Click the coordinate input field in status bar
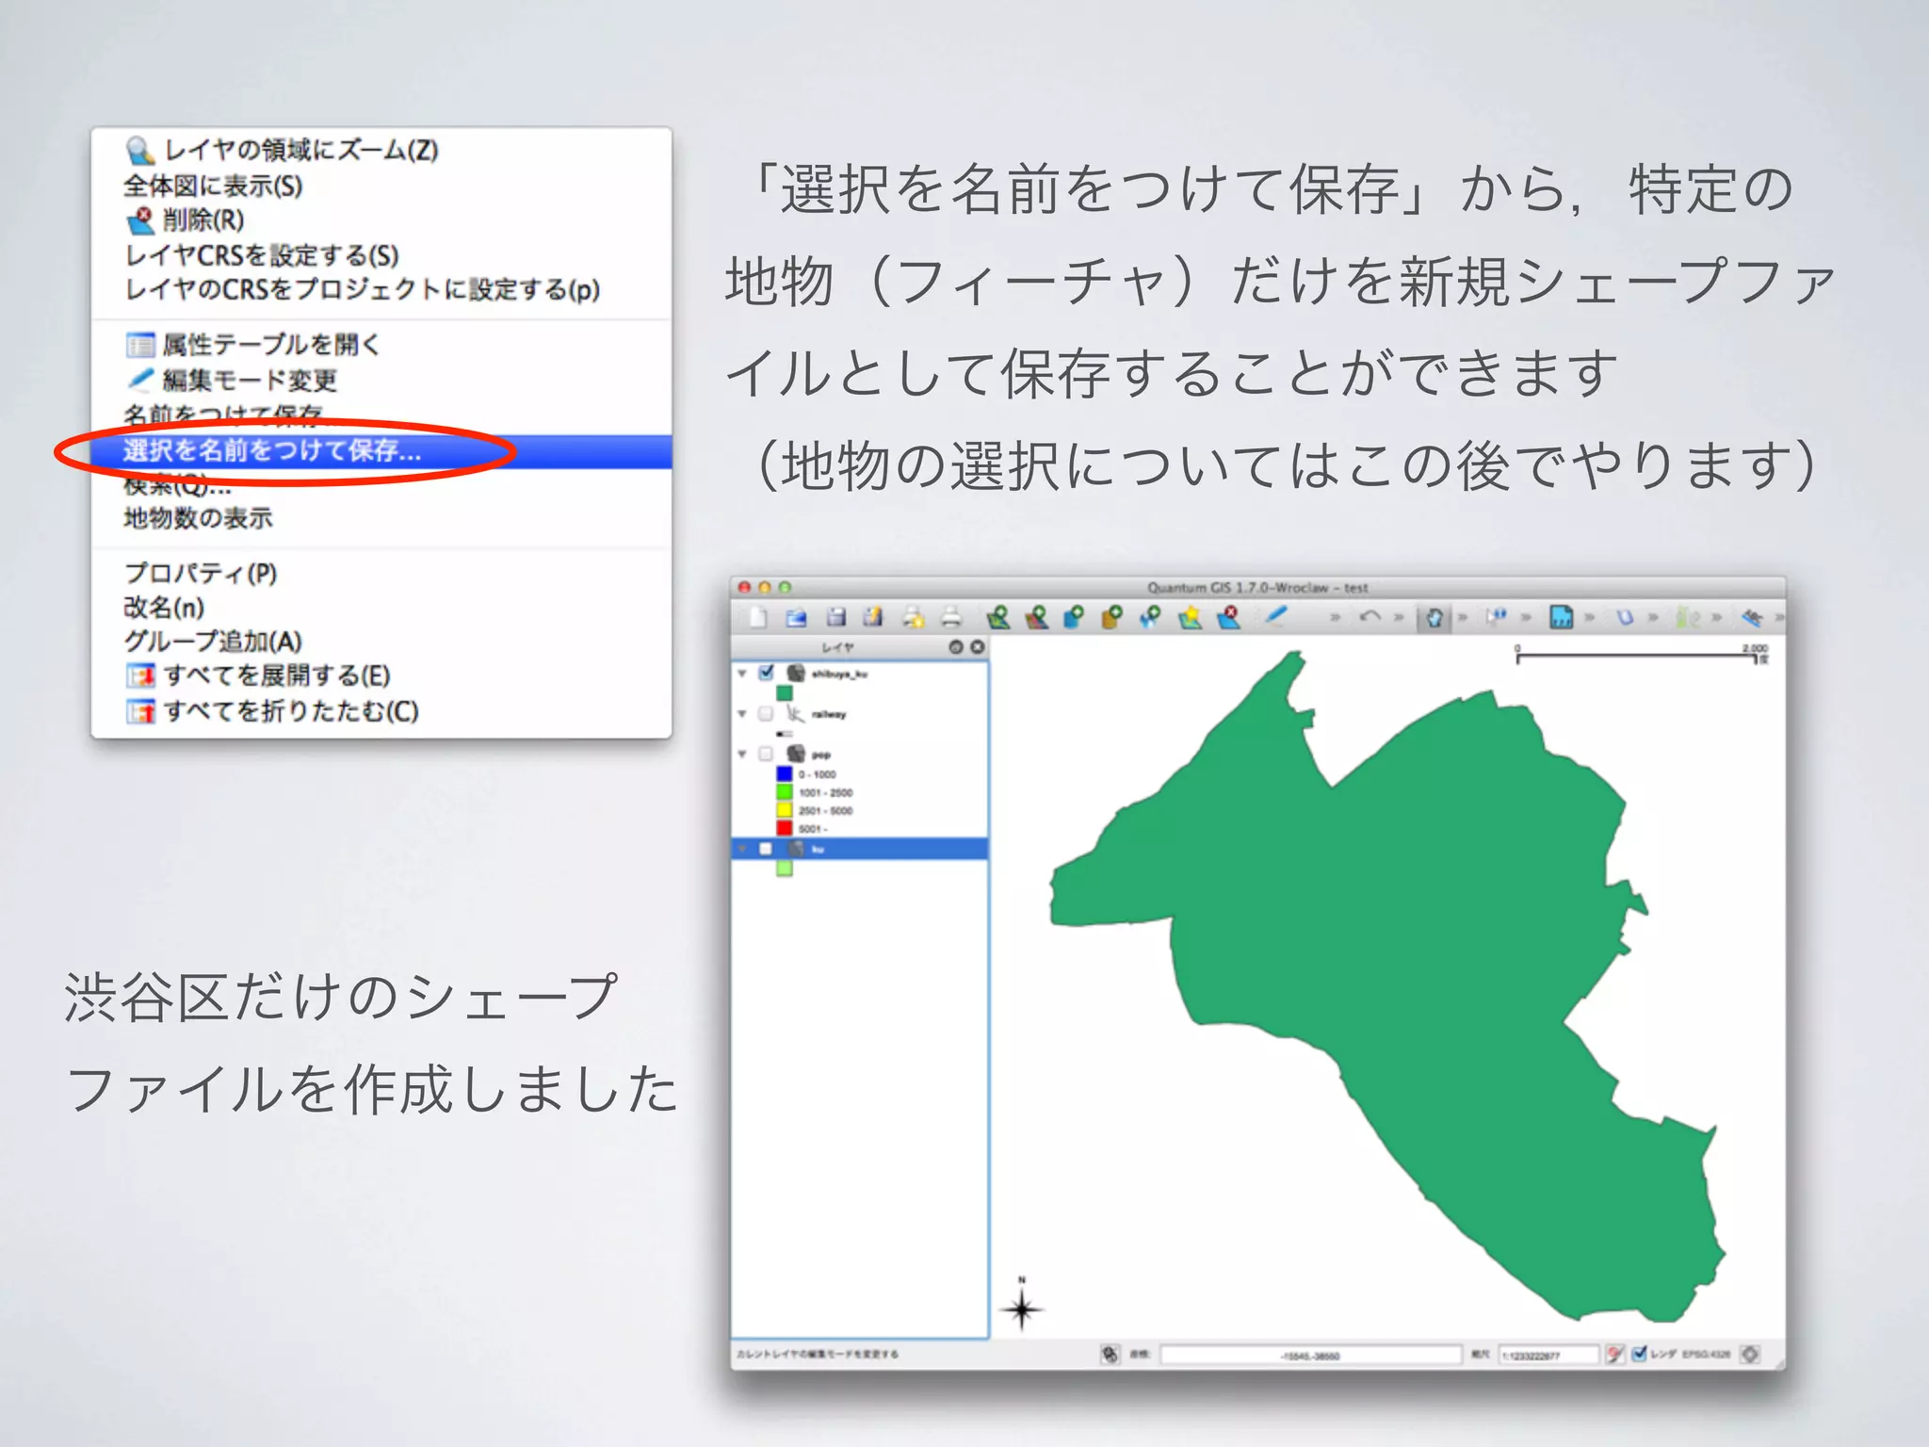The image size is (1929, 1447). (x=1310, y=1355)
